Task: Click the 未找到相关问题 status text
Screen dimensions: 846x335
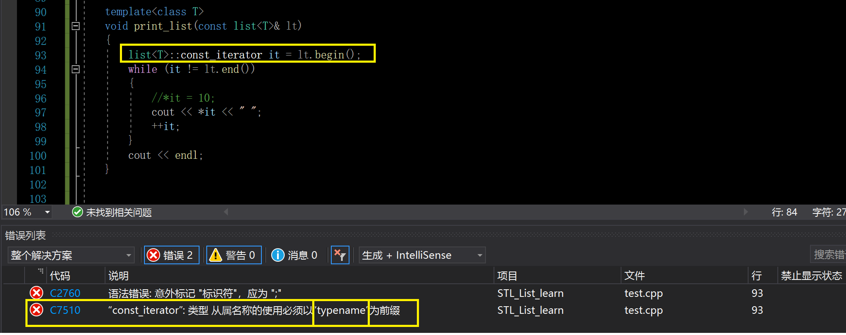Action: point(119,213)
